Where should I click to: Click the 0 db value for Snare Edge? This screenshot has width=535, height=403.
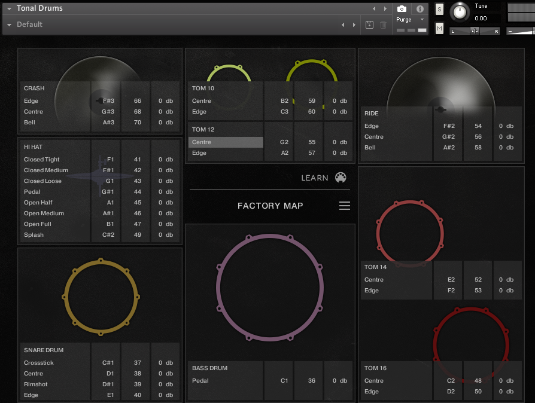pos(166,395)
